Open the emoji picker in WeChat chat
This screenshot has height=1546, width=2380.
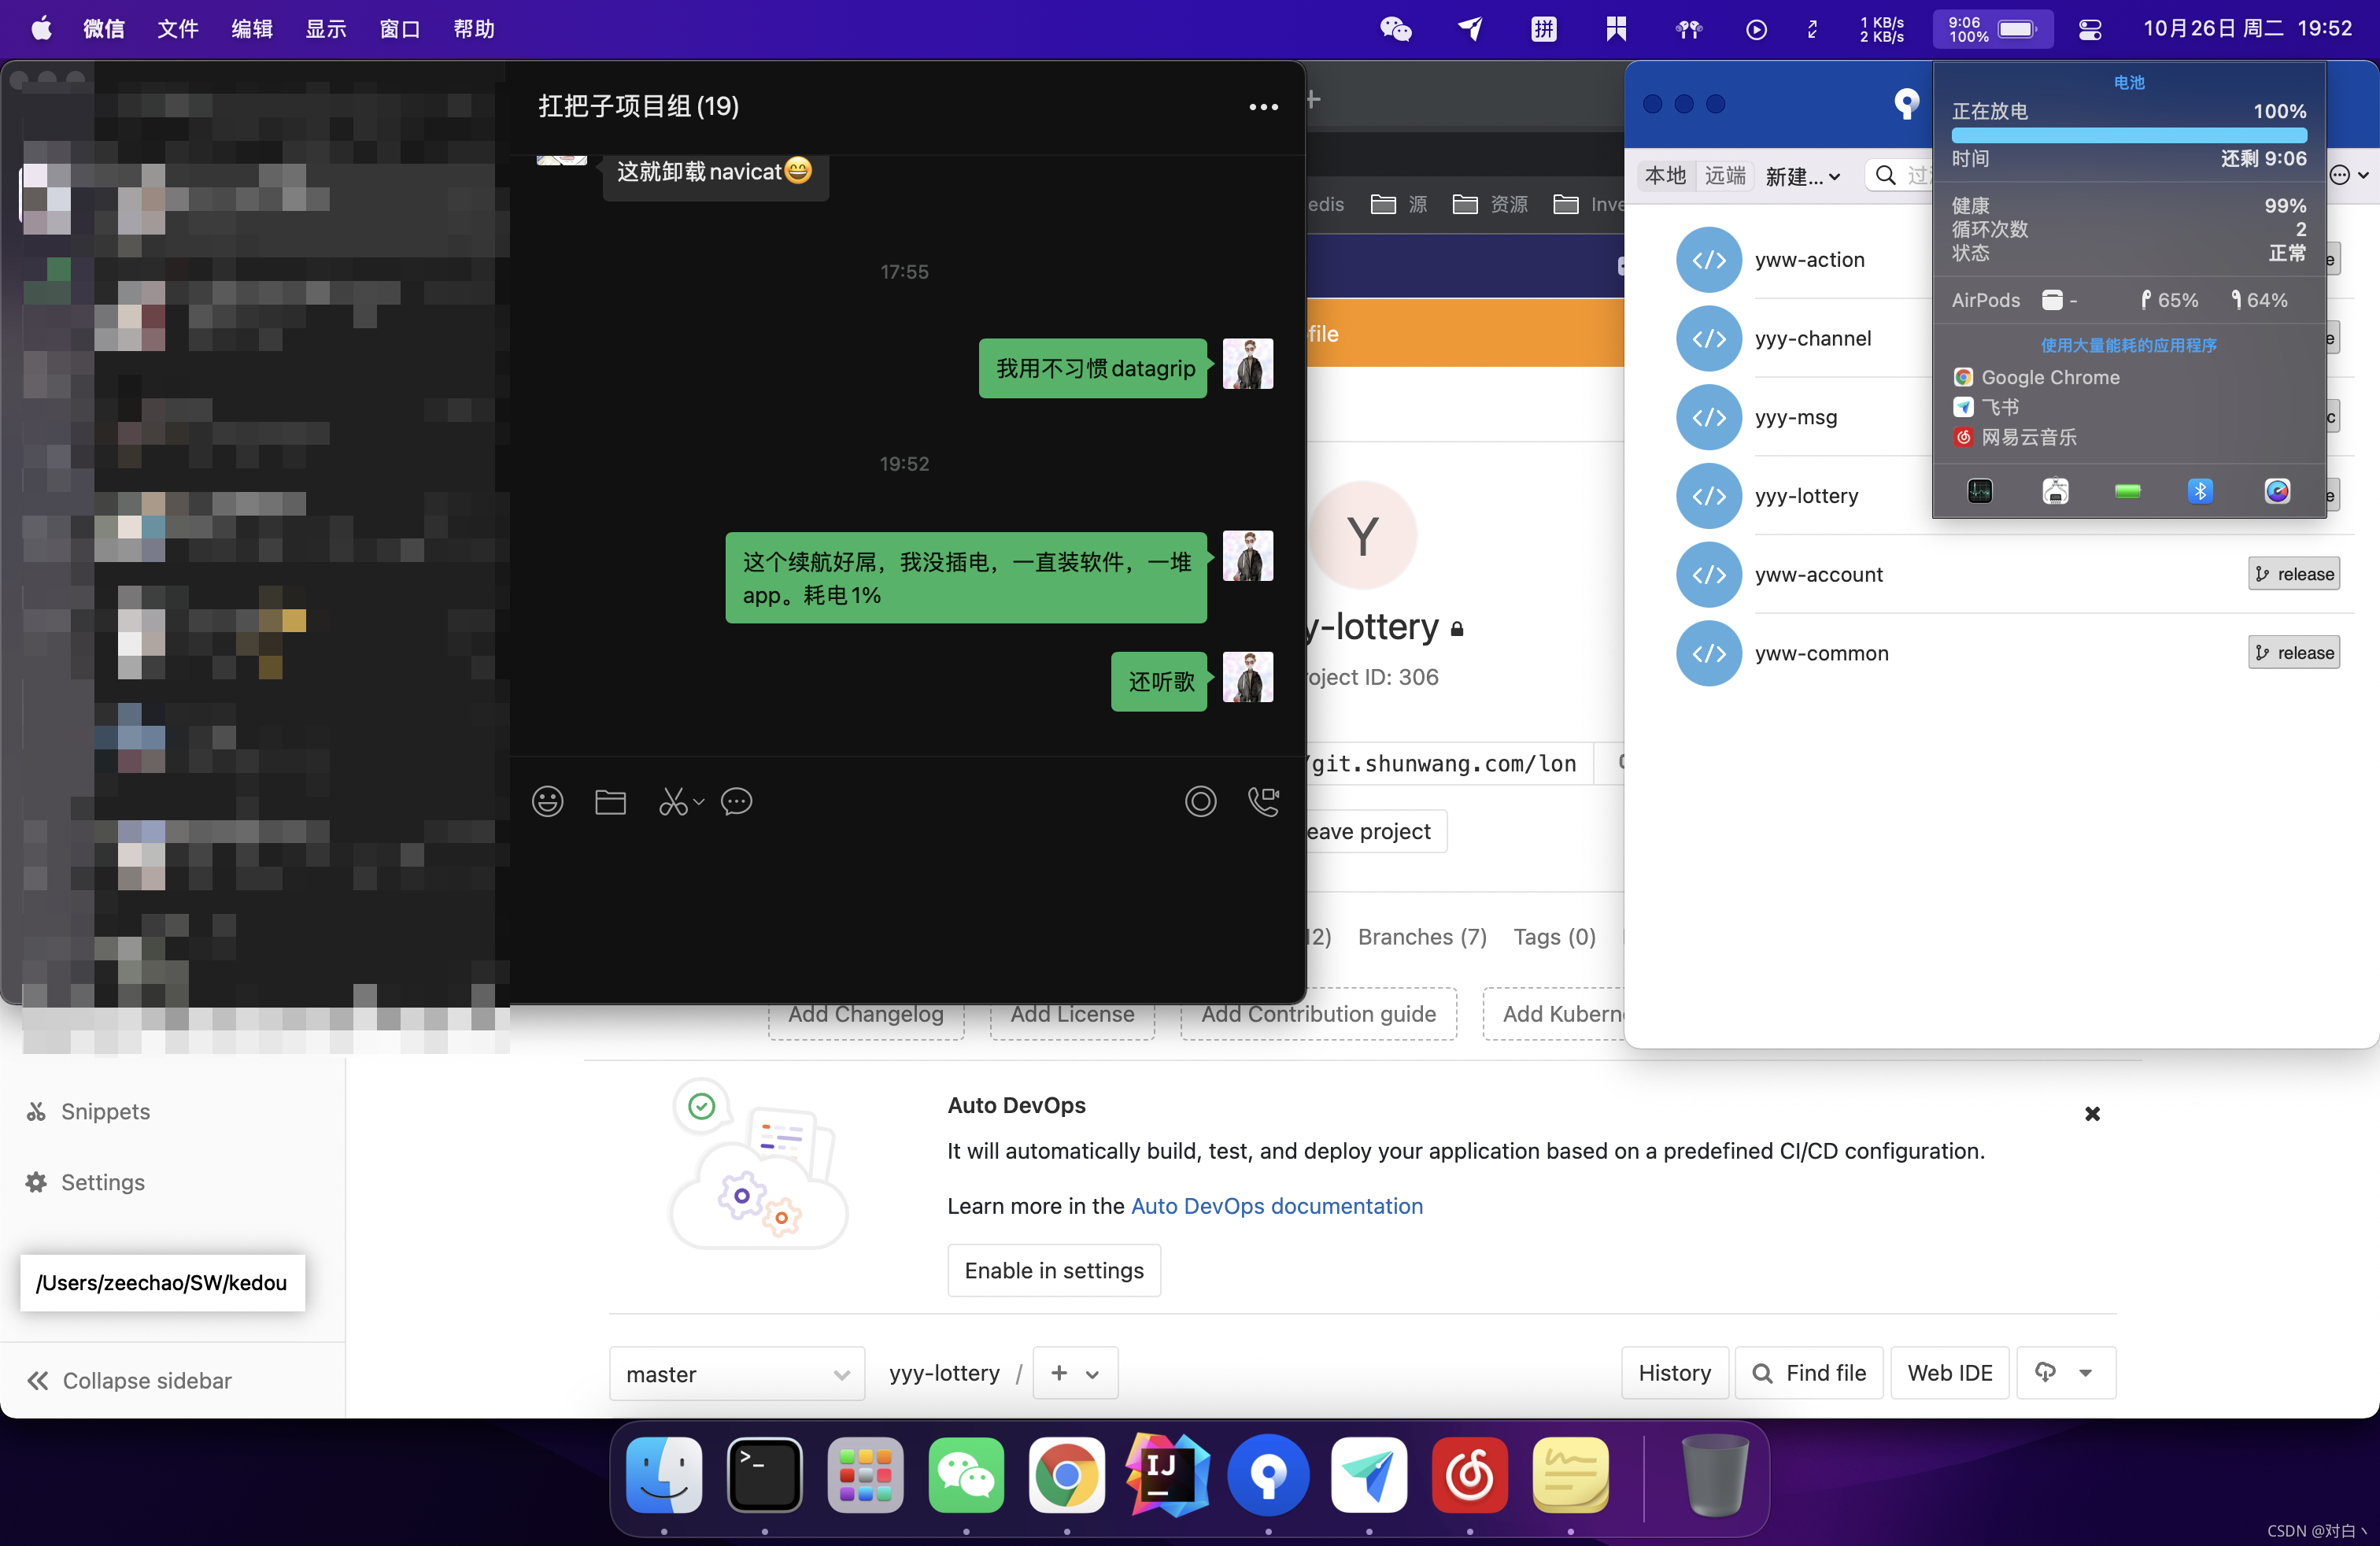pos(547,801)
